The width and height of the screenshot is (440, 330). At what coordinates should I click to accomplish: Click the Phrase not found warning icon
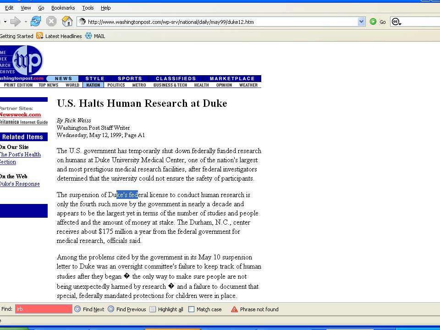point(234,309)
